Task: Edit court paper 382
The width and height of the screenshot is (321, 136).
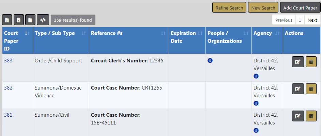Action: click(x=298, y=89)
